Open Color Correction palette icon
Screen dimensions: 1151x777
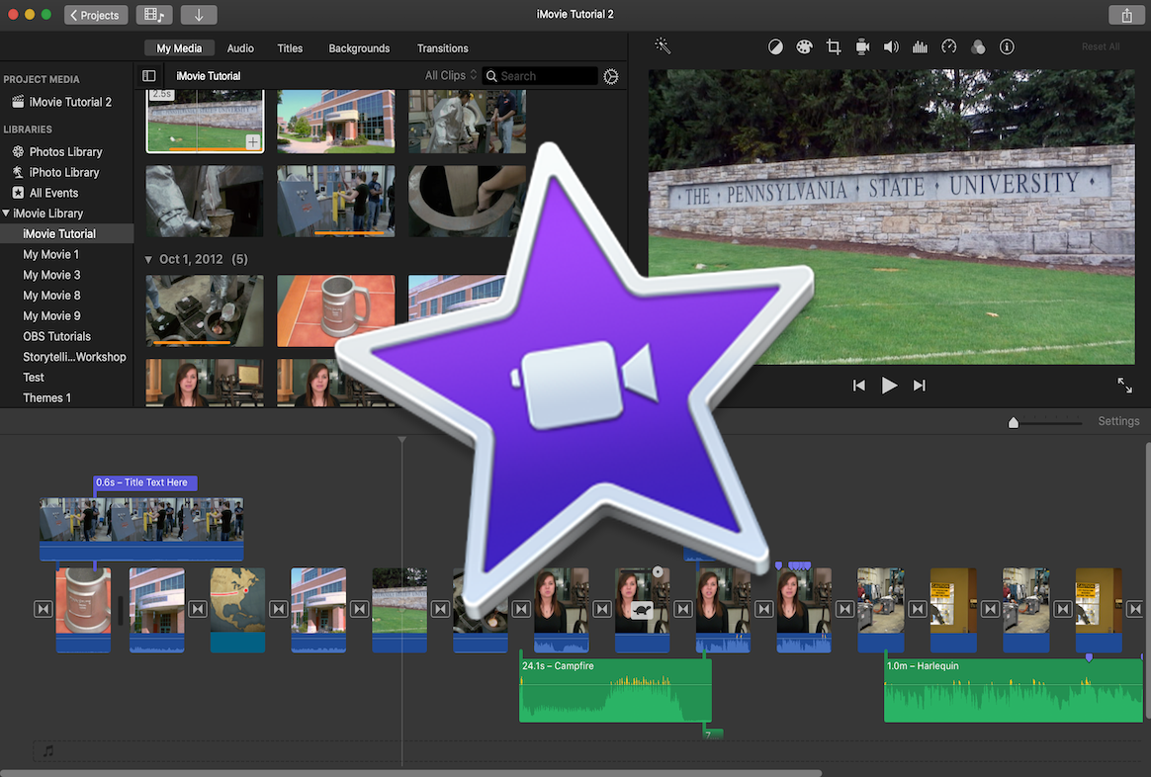click(x=805, y=47)
